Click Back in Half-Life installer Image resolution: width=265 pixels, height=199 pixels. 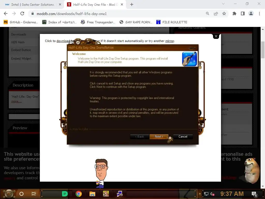(139, 137)
